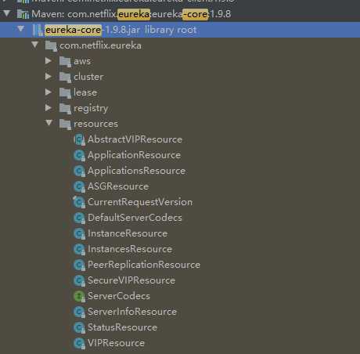Click the class icon of CurrentRequestVersion
This screenshot has width=360, height=354.
(x=79, y=202)
